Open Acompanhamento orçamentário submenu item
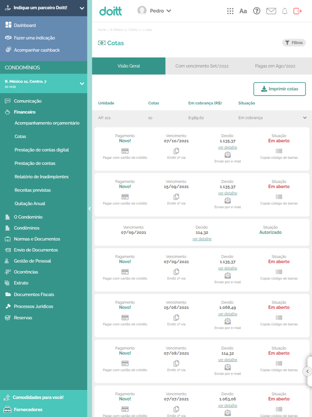The width and height of the screenshot is (312, 417). tap(47, 123)
